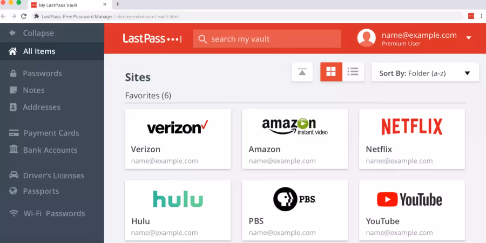Open the Hulu site card logo
Image resolution: width=486 pixels, height=243 pixels.
click(178, 199)
